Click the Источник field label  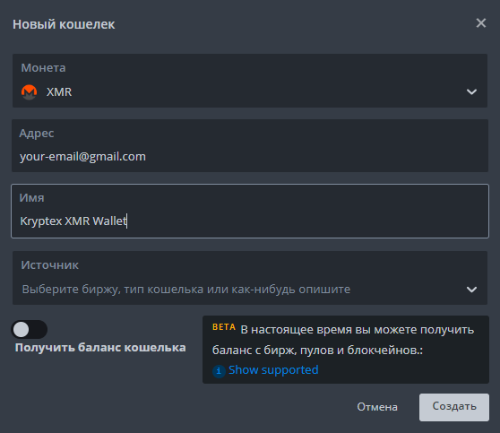click(x=50, y=264)
